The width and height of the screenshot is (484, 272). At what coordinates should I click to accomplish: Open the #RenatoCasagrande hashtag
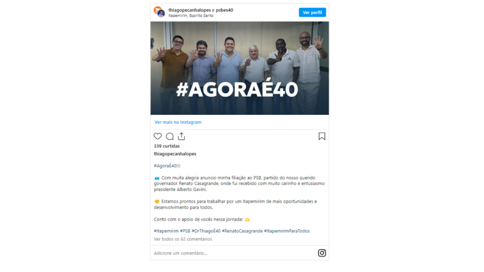[x=242, y=230]
